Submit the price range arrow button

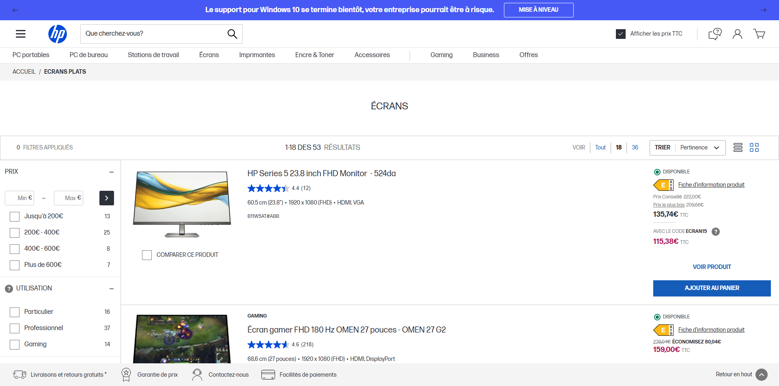[x=107, y=198]
